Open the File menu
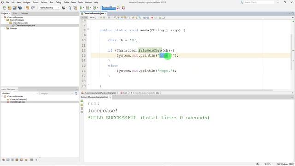The width and height of the screenshot is (295, 166). pyautogui.click(x=7, y=2)
